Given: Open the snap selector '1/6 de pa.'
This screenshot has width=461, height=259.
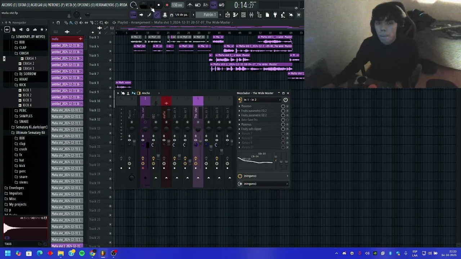Looking at the screenshot, I should [x=181, y=15].
